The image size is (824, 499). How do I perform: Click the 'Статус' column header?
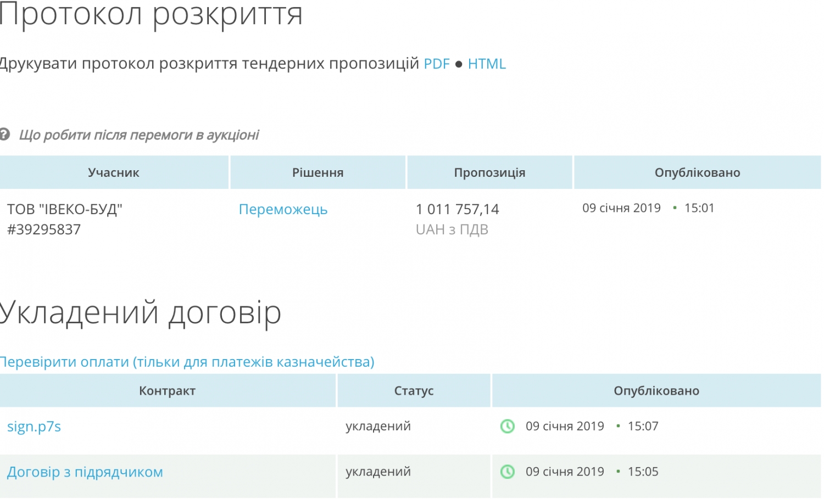tap(414, 391)
